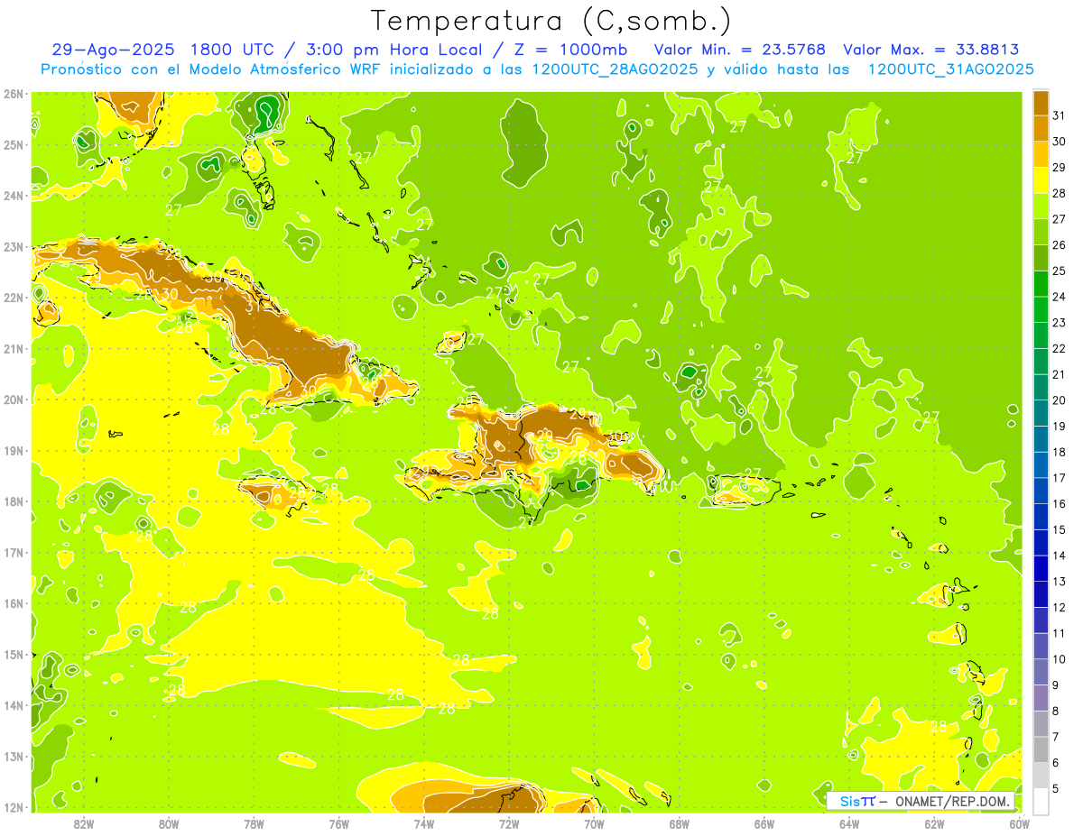Click colorbar label 29
Screen dimensions: 1083x836
click(x=1060, y=168)
